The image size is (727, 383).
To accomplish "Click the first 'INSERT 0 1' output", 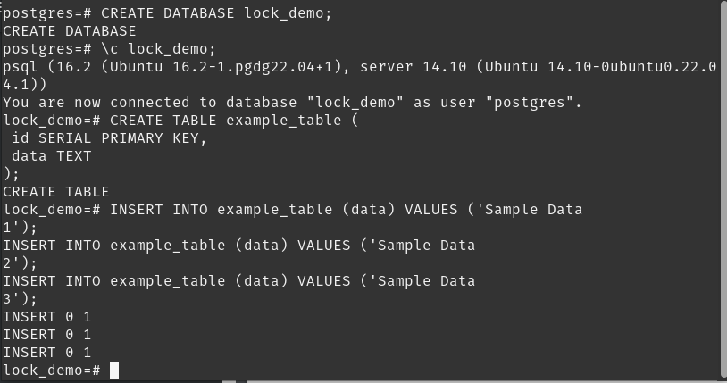I will pos(46,317).
